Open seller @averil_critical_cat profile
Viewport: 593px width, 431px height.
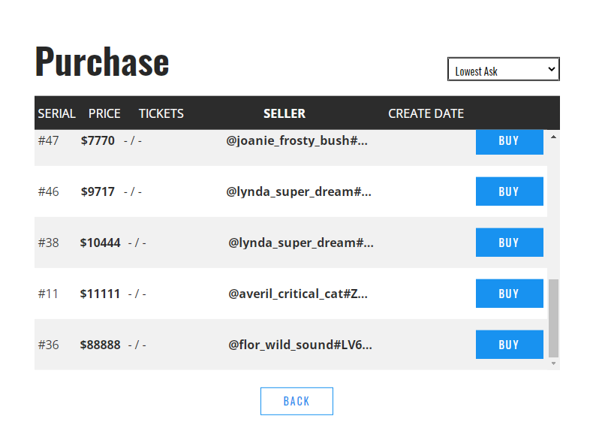(x=298, y=294)
